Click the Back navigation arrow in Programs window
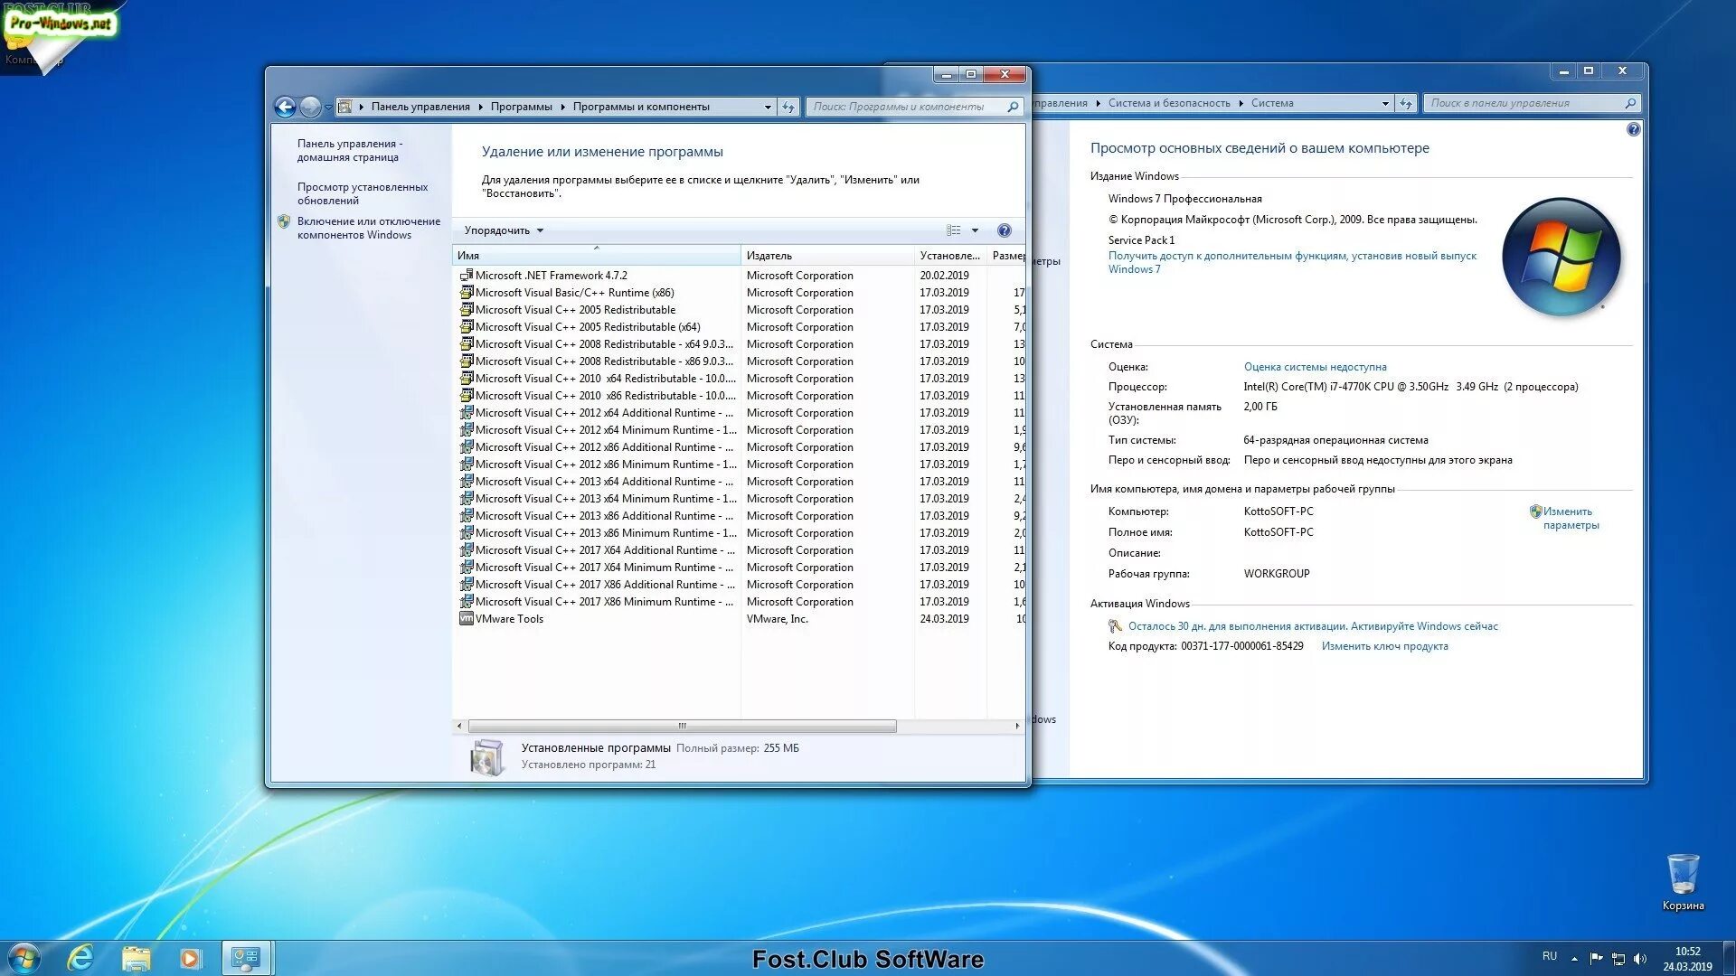Screen dimensions: 1736x976 coord(285,108)
